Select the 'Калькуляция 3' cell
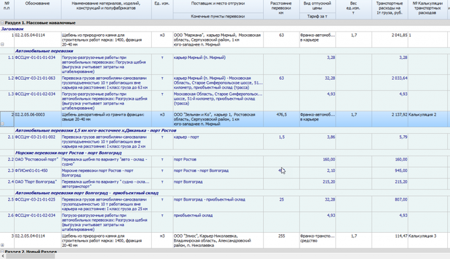The width and height of the screenshot is (450, 259). (427, 240)
